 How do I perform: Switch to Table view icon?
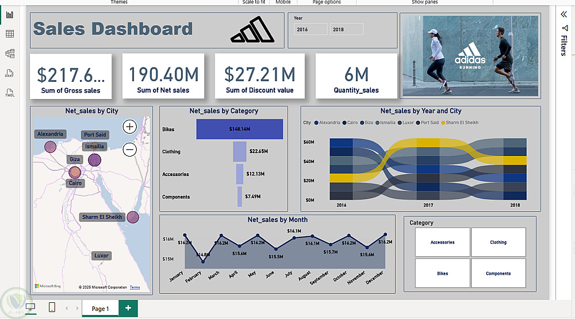(10, 34)
